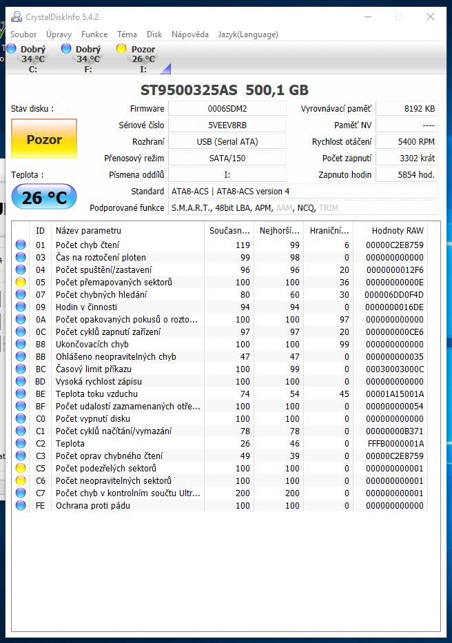
Task: Click the yellow Pozor health status button
Action: tap(44, 139)
